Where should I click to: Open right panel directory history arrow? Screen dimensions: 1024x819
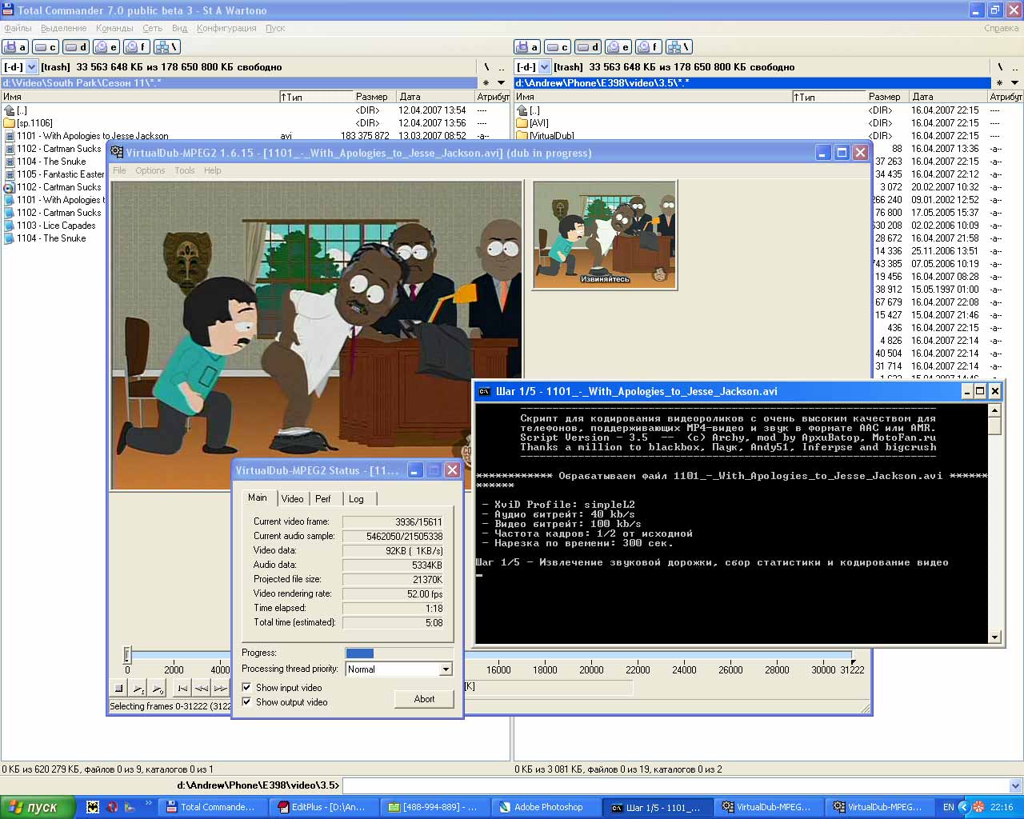click(x=1014, y=83)
